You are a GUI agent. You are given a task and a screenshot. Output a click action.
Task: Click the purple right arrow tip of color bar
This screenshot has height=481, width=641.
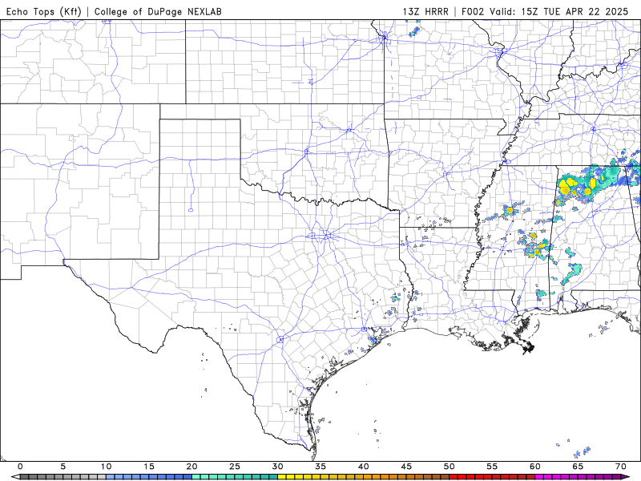click(626, 477)
